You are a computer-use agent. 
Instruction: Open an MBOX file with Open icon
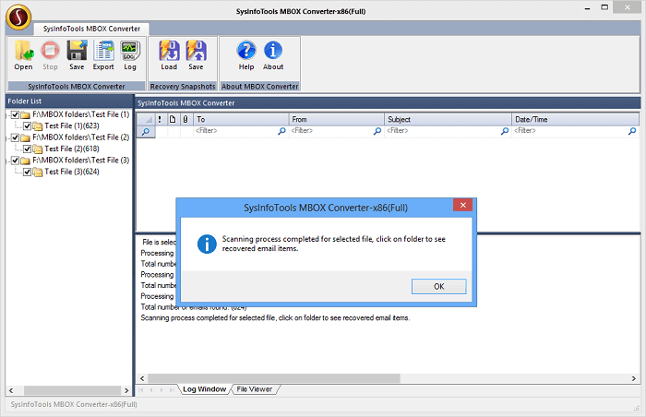23,55
